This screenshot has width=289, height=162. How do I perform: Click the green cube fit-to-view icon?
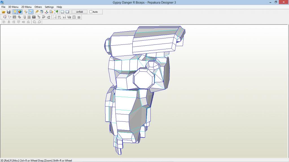pyautogui.click(x=56, y=12)
